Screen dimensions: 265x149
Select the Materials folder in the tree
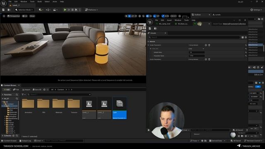tap(12, 112)
